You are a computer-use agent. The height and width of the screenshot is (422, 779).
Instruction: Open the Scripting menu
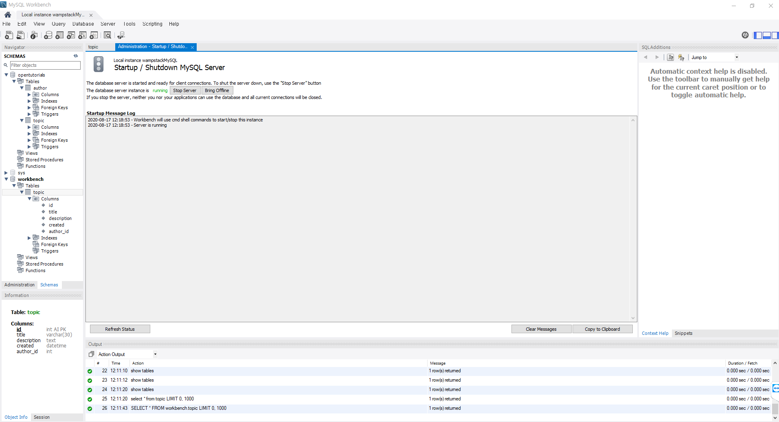tap(152, 24)
